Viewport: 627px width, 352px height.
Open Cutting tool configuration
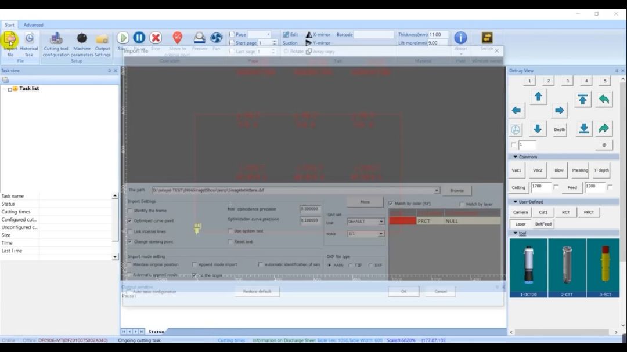click(56, 39)
